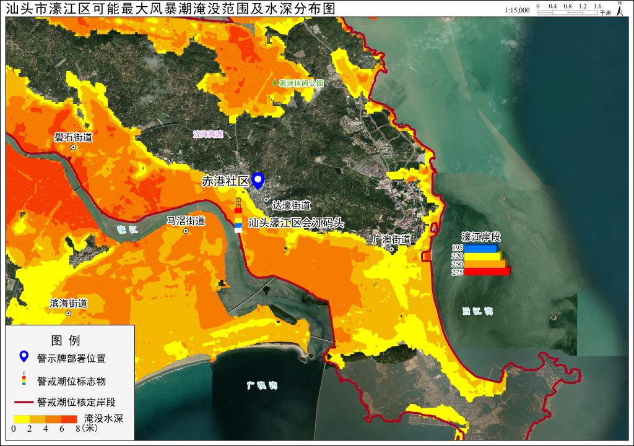Click the 赤港社区 label
This screenshot has height=446, width=634.
tap(225, 181)
